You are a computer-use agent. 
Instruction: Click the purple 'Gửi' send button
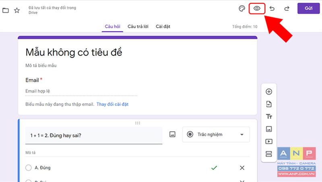(308, 8)
